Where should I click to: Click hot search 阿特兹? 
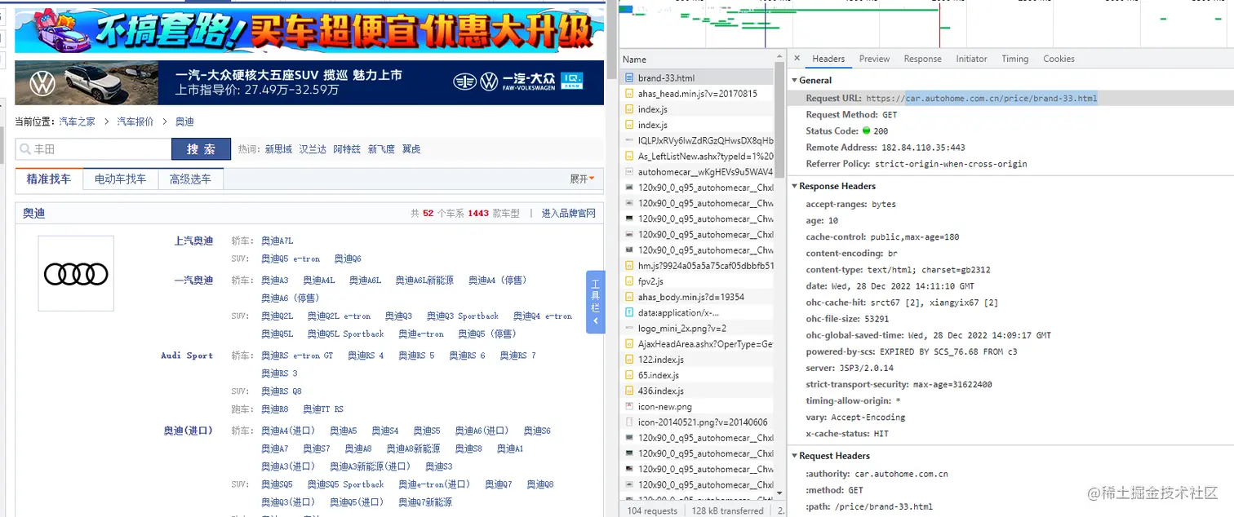[347, 149]
